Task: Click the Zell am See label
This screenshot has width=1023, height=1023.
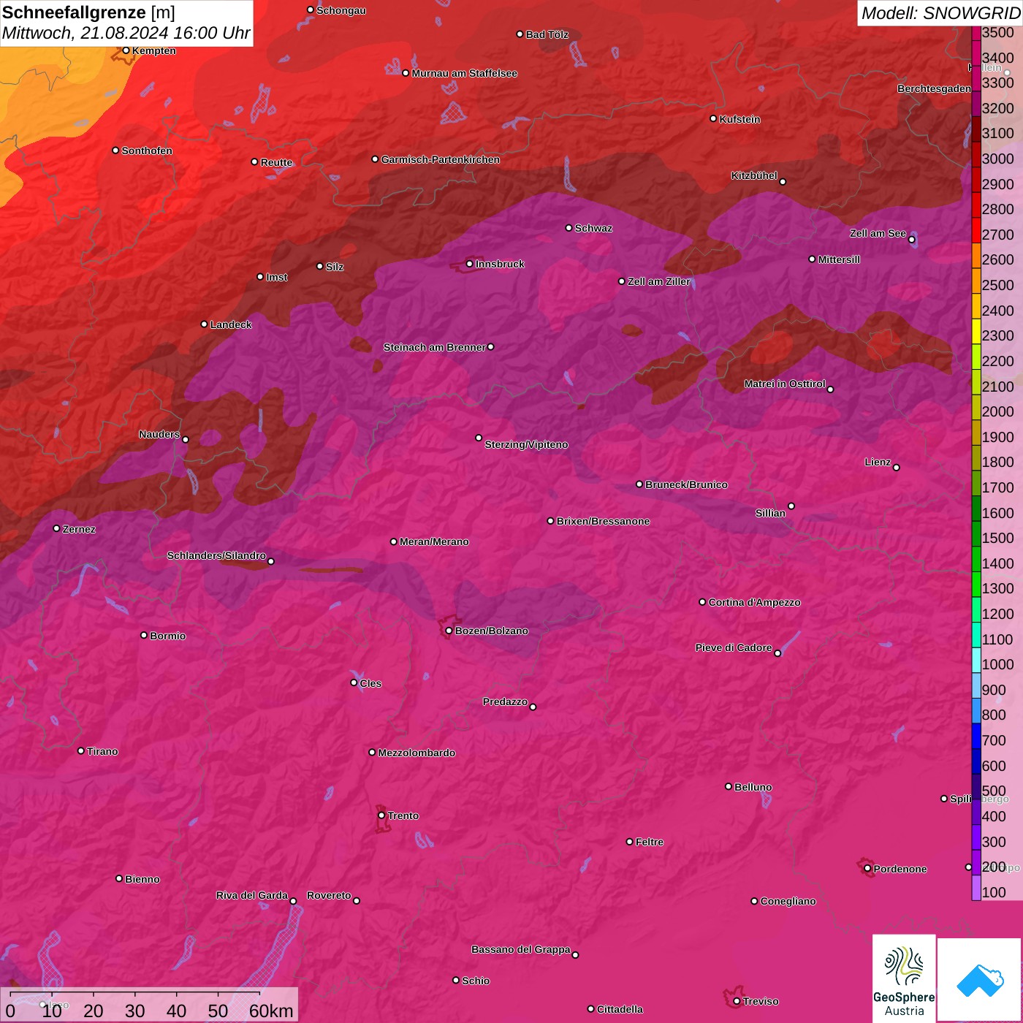Action: pos(878,233)
